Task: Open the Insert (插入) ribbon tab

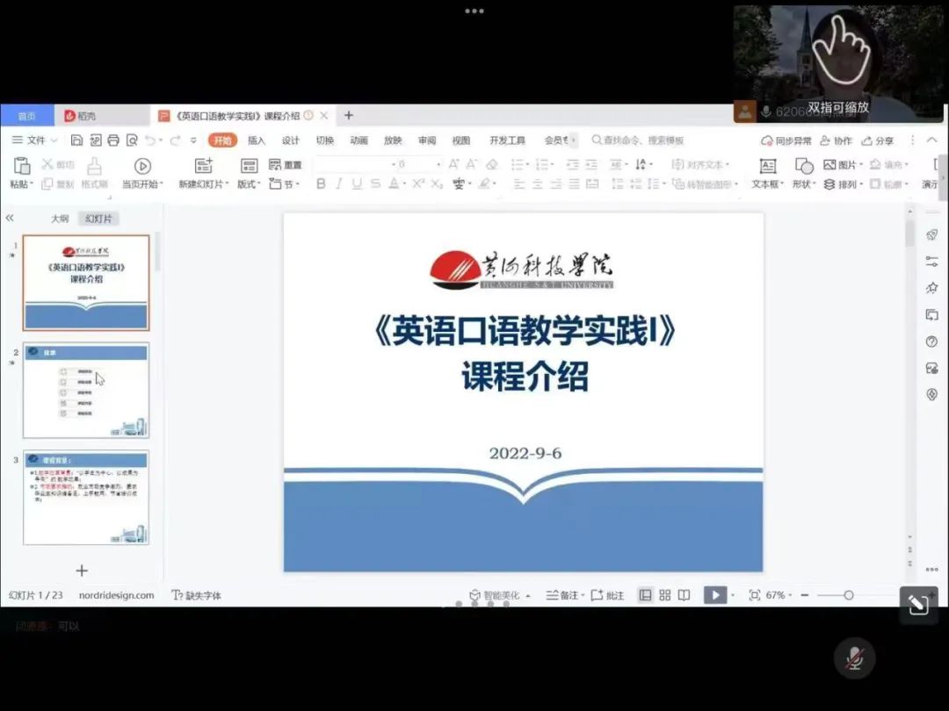Action: (257, 140)
